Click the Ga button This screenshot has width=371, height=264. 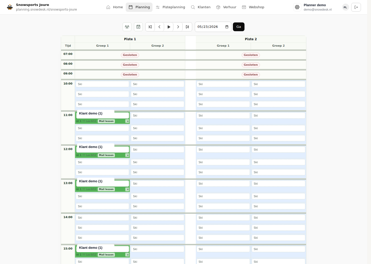(239, 27)
